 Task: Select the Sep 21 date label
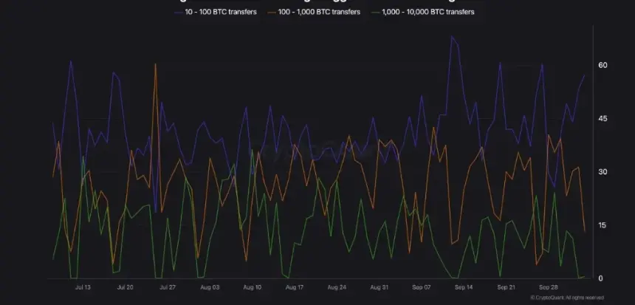507,287
